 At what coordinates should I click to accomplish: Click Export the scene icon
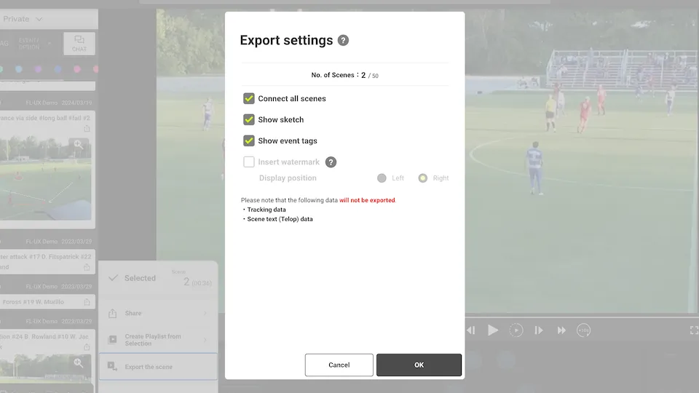[112, 367]
